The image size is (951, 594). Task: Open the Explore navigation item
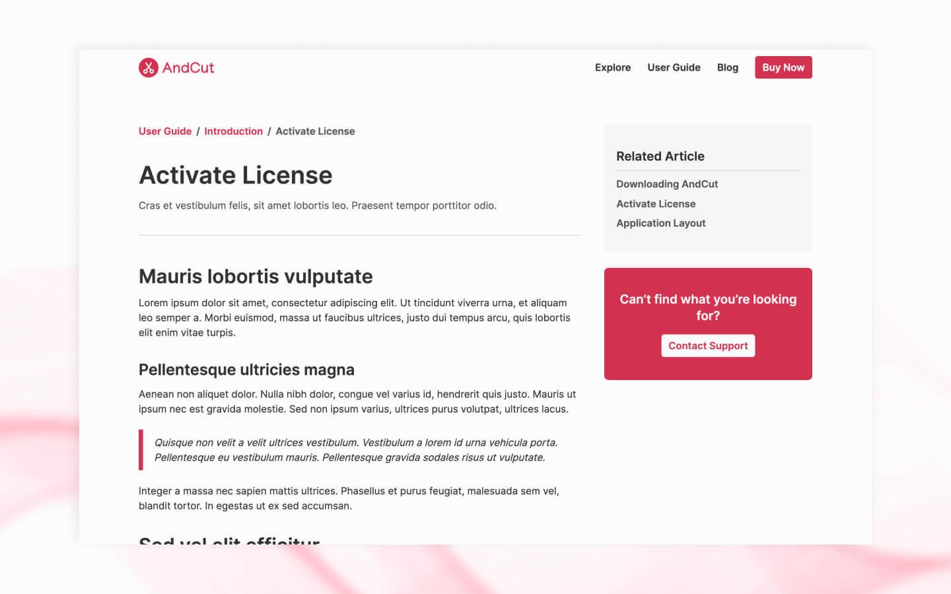[x=612, y=67]
